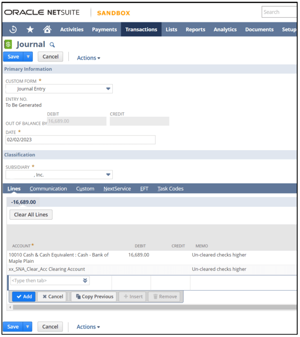Click the Memo column header

tap(202, 246)
